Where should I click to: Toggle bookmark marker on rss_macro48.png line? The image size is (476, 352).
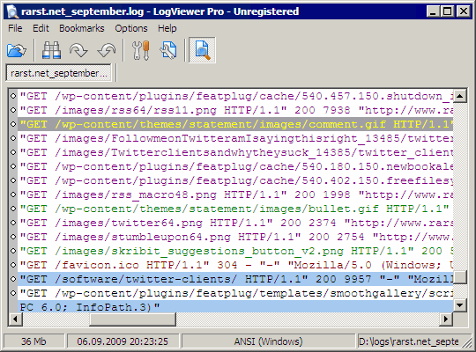[x=13, y=194]
